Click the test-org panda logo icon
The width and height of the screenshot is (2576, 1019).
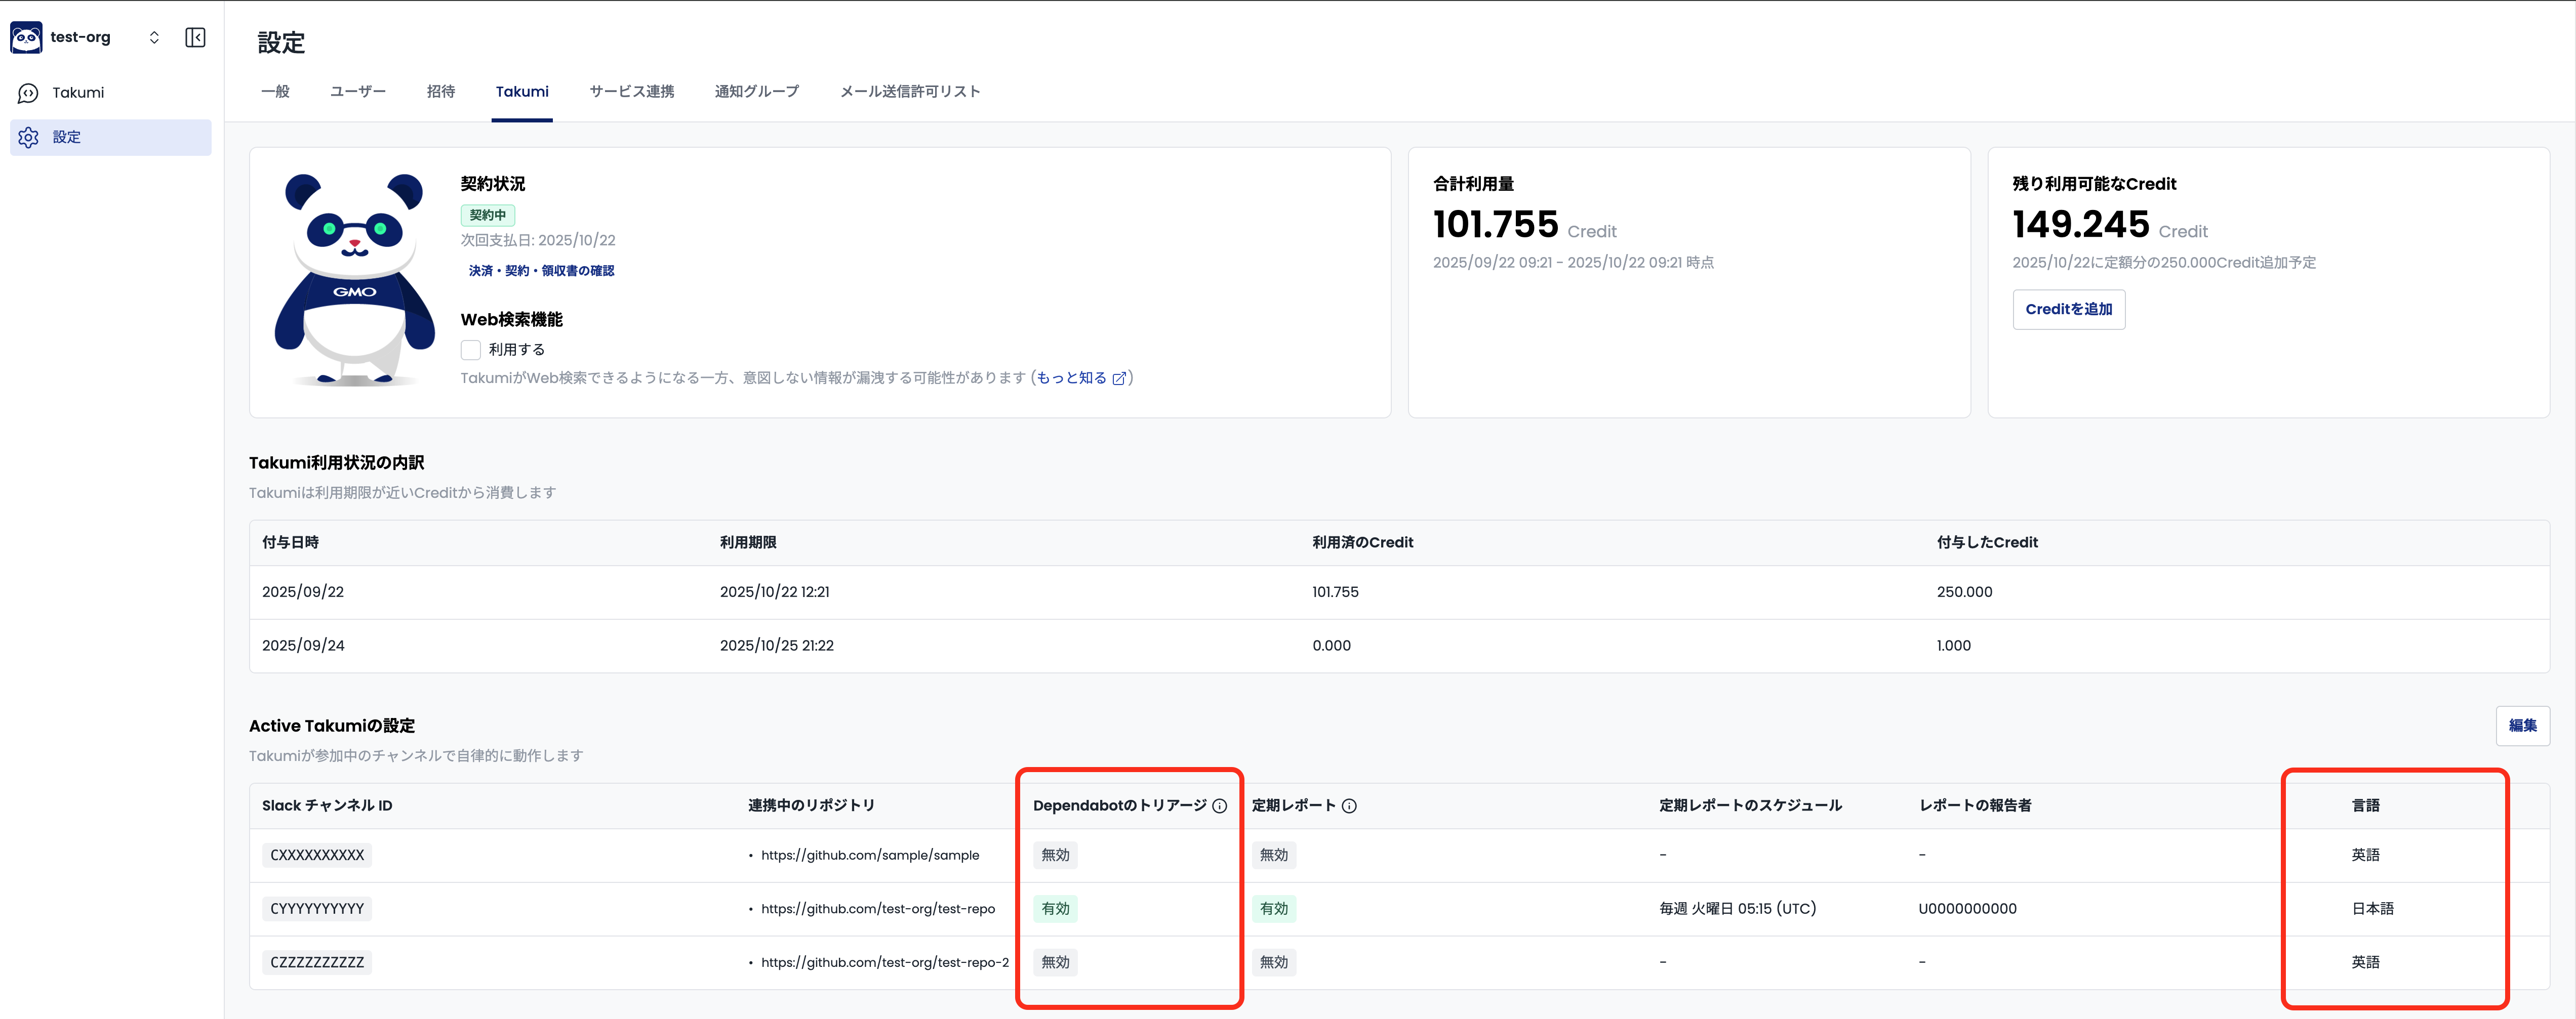(27, 36)
